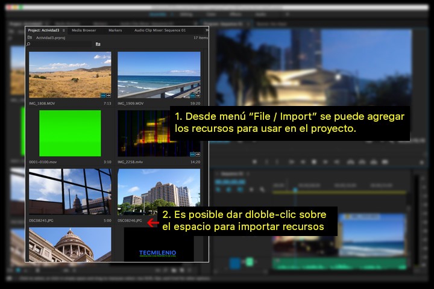The image size is (434, 289).
Task: Click video usage badge on IMG_1808.MOV
Action: (x=103, y=95)
